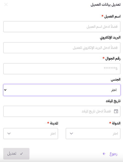Click the left arrow icon beside رجوع
The height and width of the screenshot is (162, 123).
(x=104, y=154)
